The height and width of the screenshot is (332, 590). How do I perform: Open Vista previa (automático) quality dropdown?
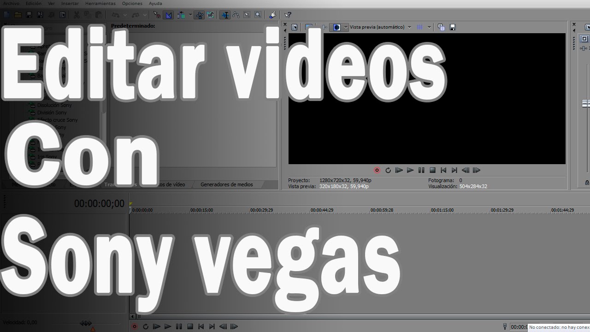pyautogui.click(x=380, y=27)
